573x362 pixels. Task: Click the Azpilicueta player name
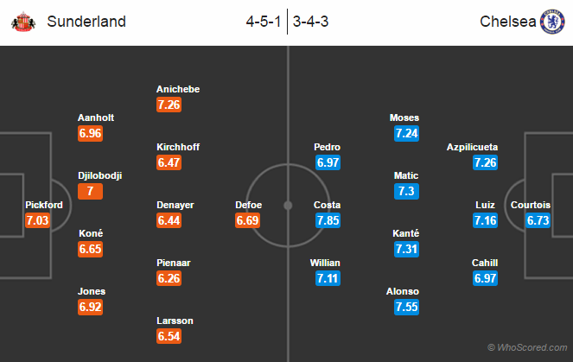pos(472,147)
